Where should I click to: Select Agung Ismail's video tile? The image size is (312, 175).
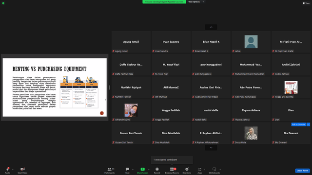[x=131, y=42]
